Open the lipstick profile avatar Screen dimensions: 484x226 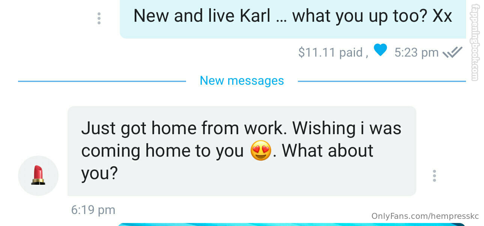[x=38, y=176]
